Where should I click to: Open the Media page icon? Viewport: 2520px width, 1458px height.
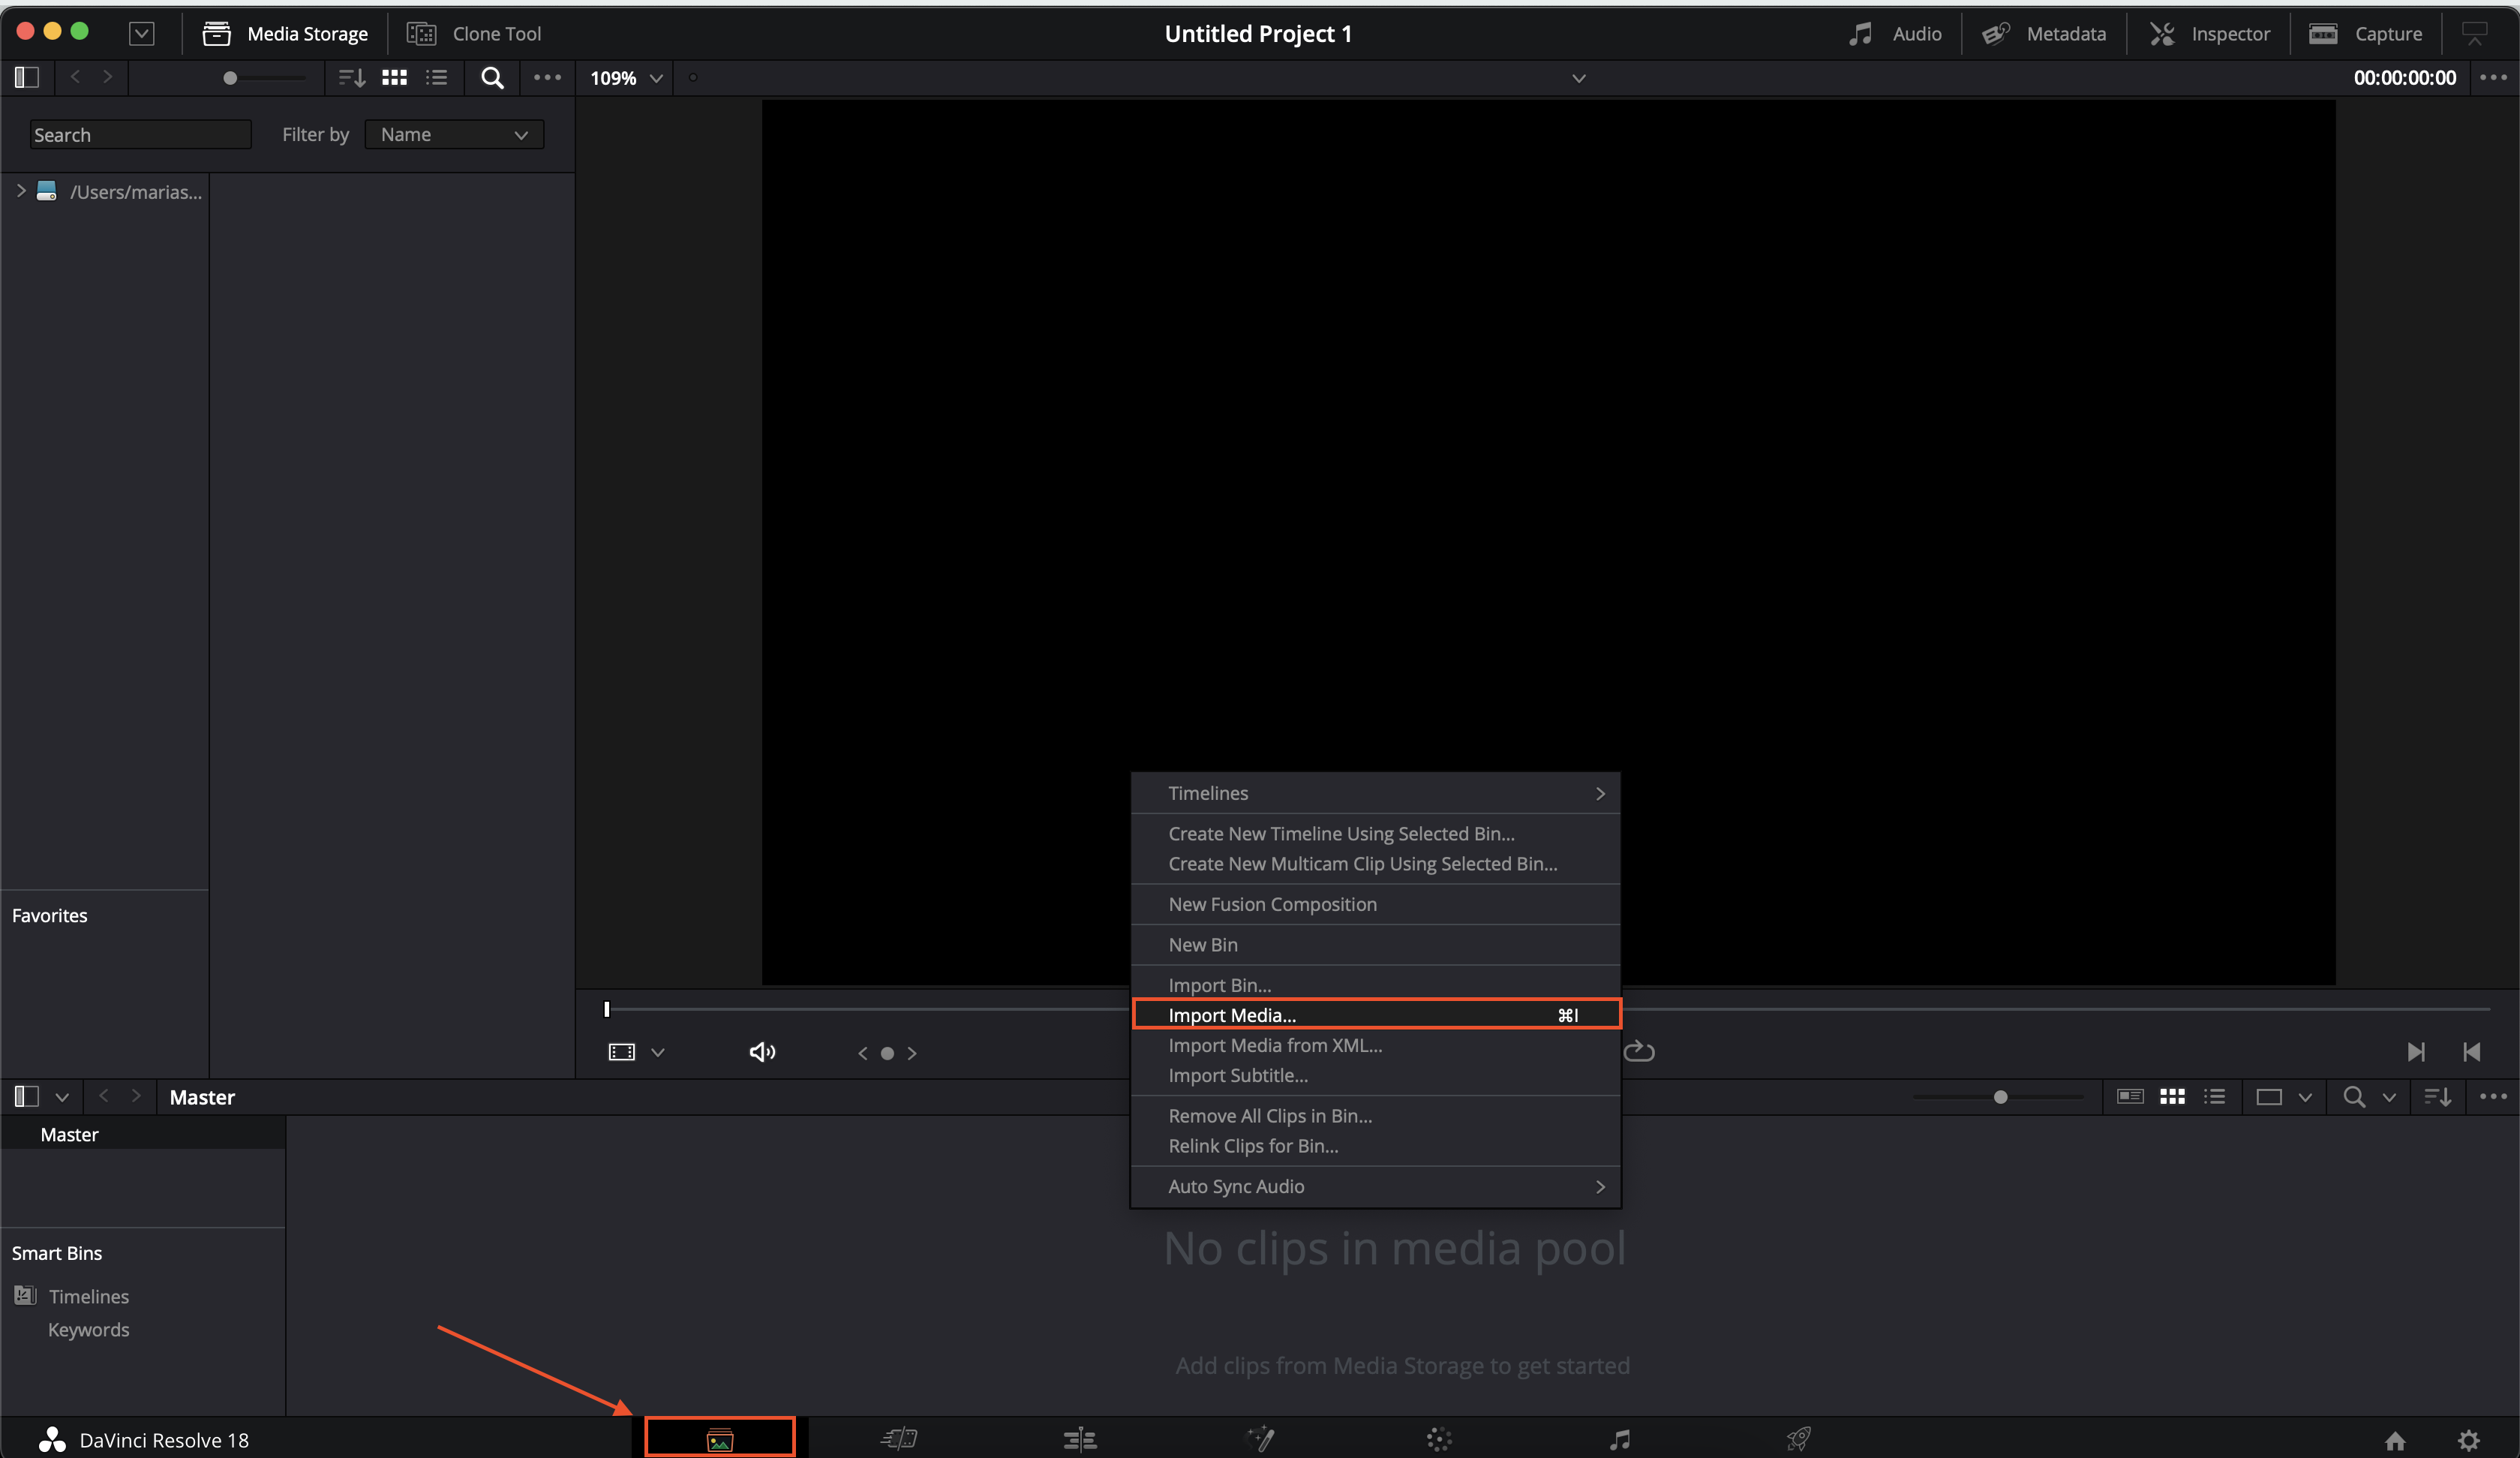[720, 1440]
